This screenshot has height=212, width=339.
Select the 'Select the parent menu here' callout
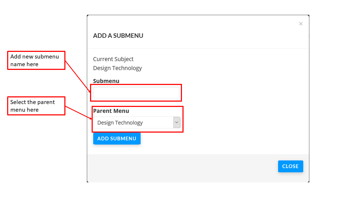coord(36,106)
